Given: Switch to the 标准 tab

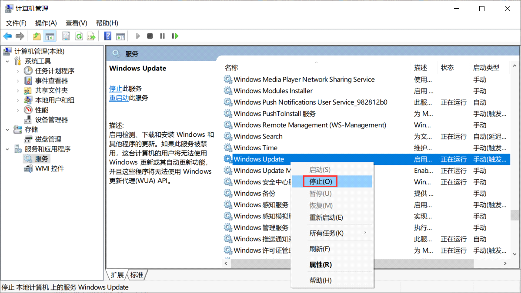Looking at the screenshot, I should click(x=137, y=275).
